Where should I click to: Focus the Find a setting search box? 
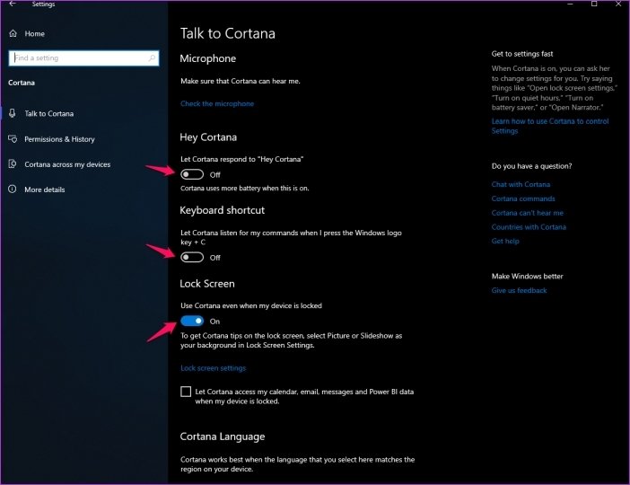pyautogui.click(x=83, y=57)
